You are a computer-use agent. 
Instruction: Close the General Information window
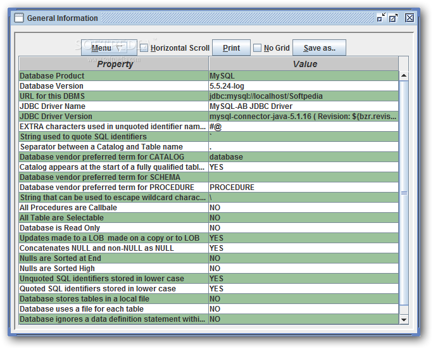(409, 18)
